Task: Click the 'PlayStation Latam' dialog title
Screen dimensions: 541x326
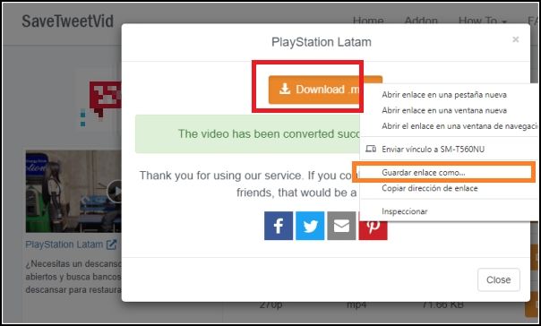Action: point(322,42)
